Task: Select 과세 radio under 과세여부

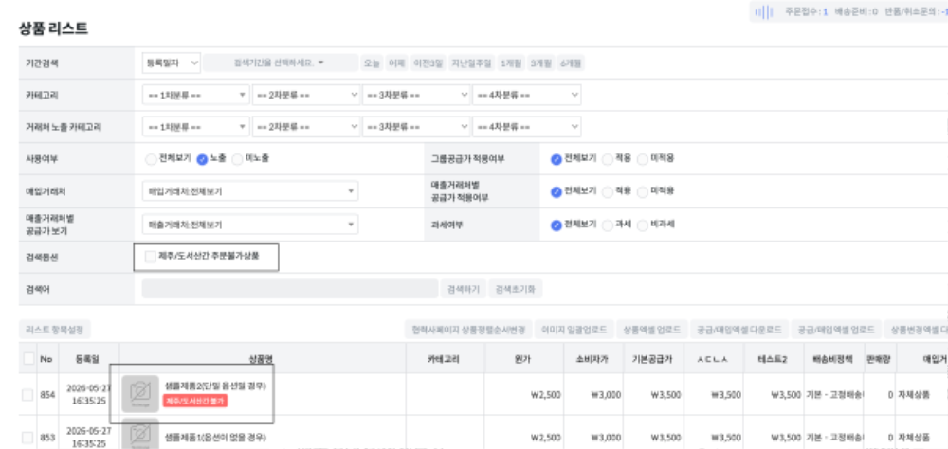Action: (x=608, y=224)
